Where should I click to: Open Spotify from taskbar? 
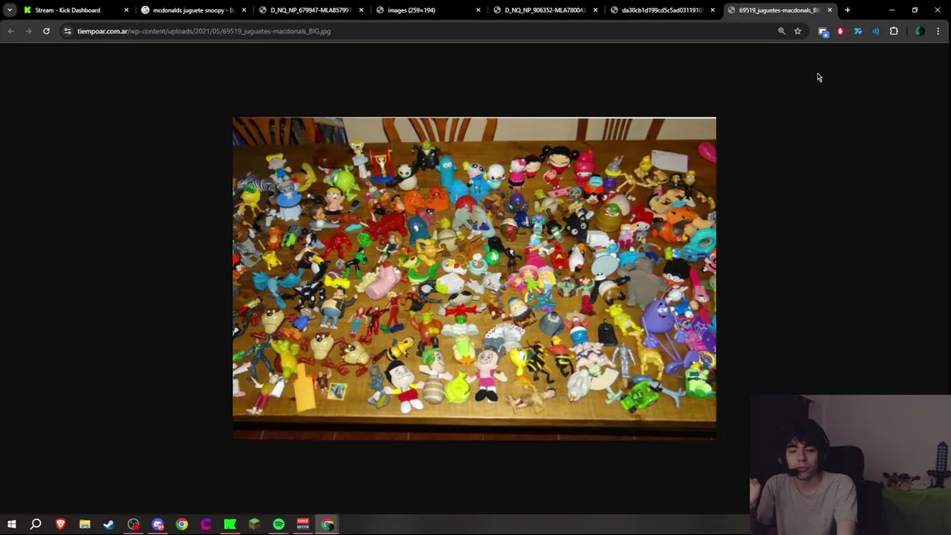[x=279, y=525]
